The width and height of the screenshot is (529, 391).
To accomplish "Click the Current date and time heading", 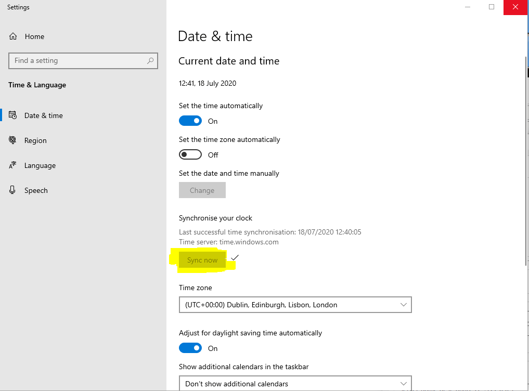I will tap(229, 61).
